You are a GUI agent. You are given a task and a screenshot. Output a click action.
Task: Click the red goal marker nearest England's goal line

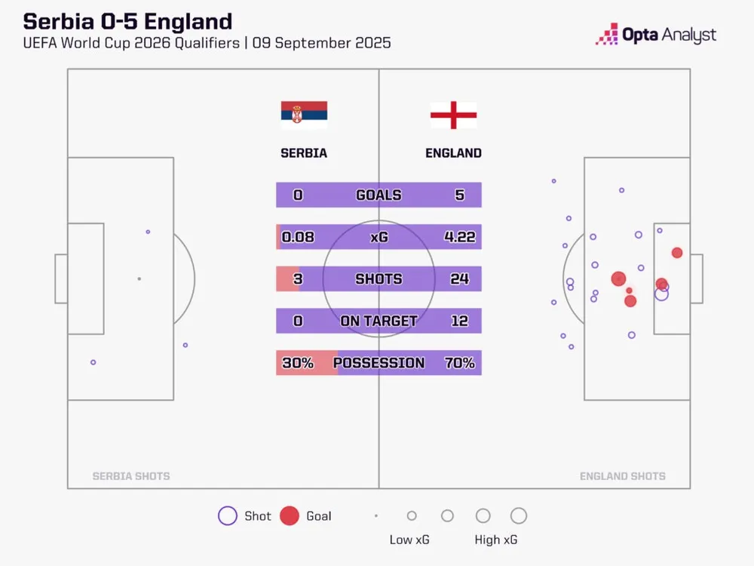[x=677, y=253]
